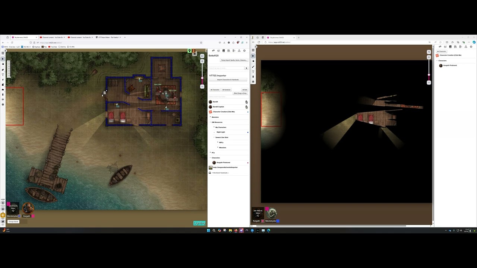This screenshot has width=477, height=268.
Task: Click the + Add button in left journal
Action: [244, 90]
